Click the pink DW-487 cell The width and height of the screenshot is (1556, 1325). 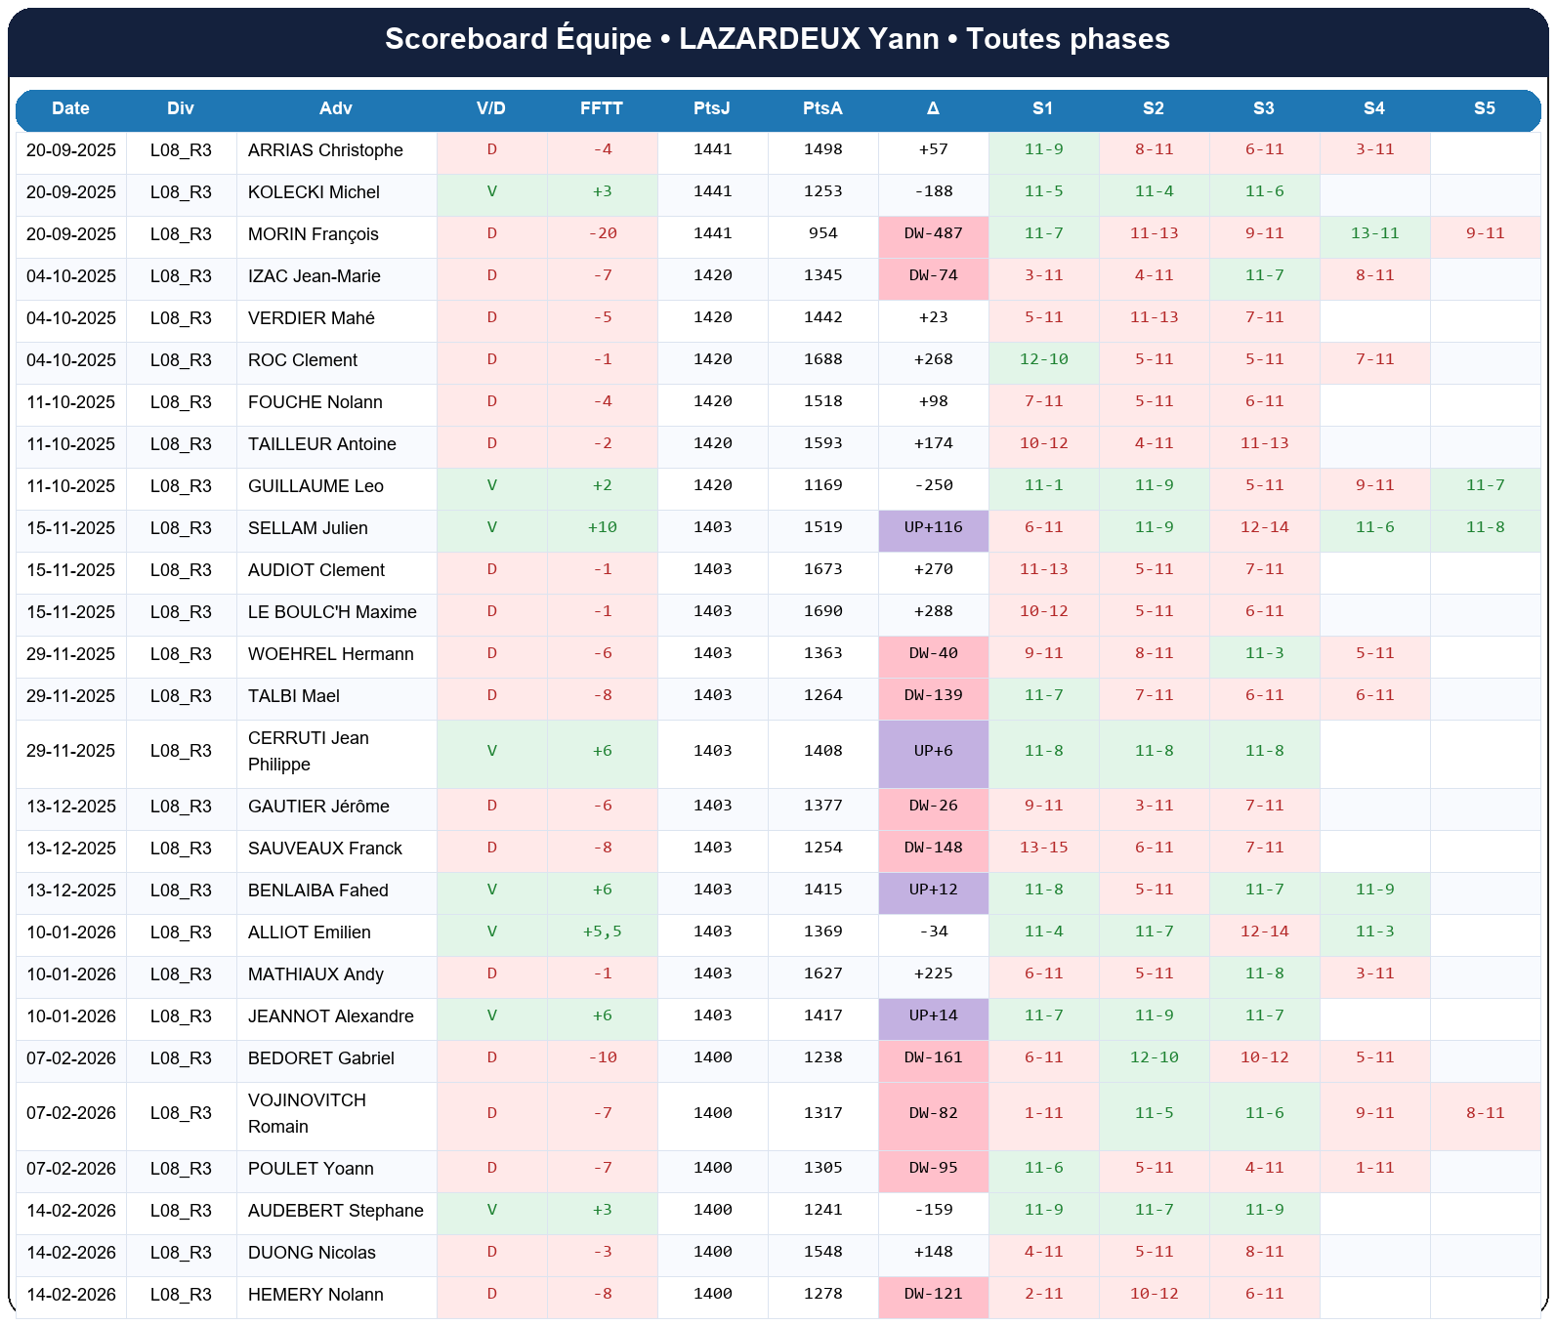(x=933, y=234)
